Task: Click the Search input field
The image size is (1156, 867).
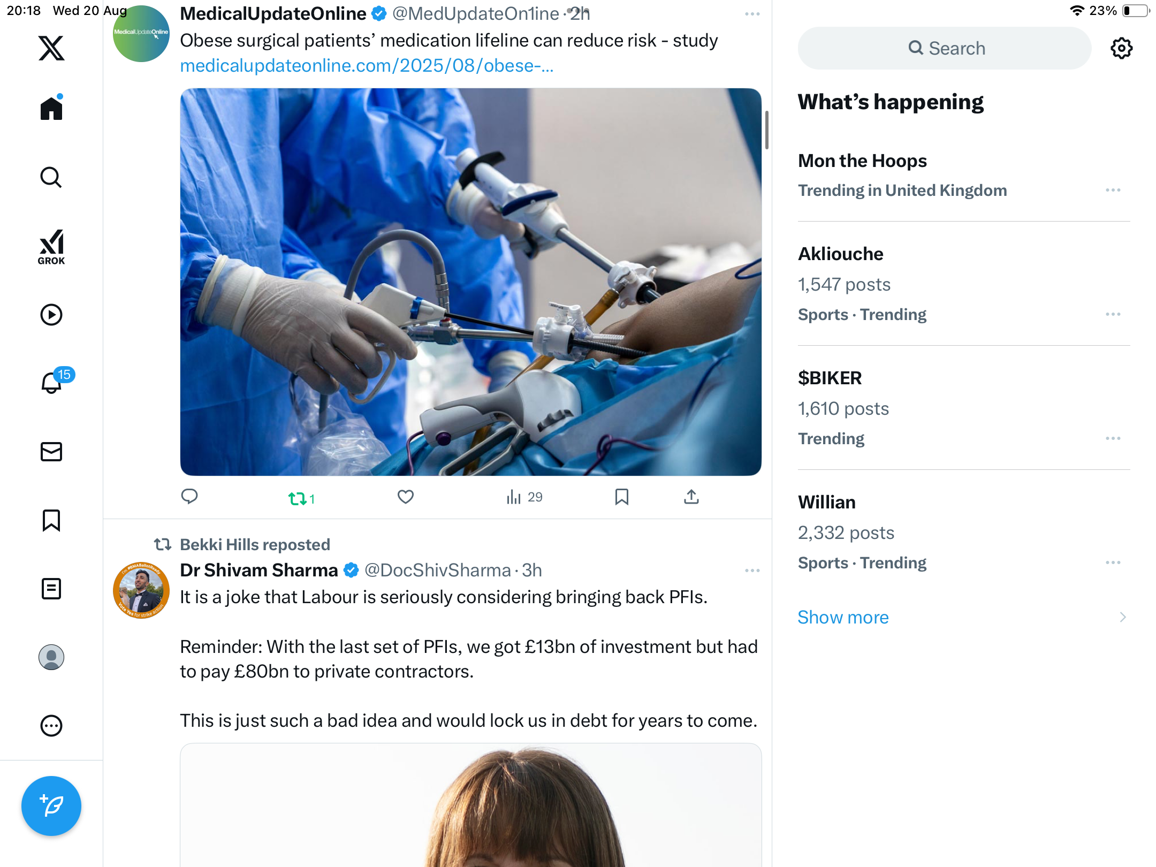Action: (945, 48)
